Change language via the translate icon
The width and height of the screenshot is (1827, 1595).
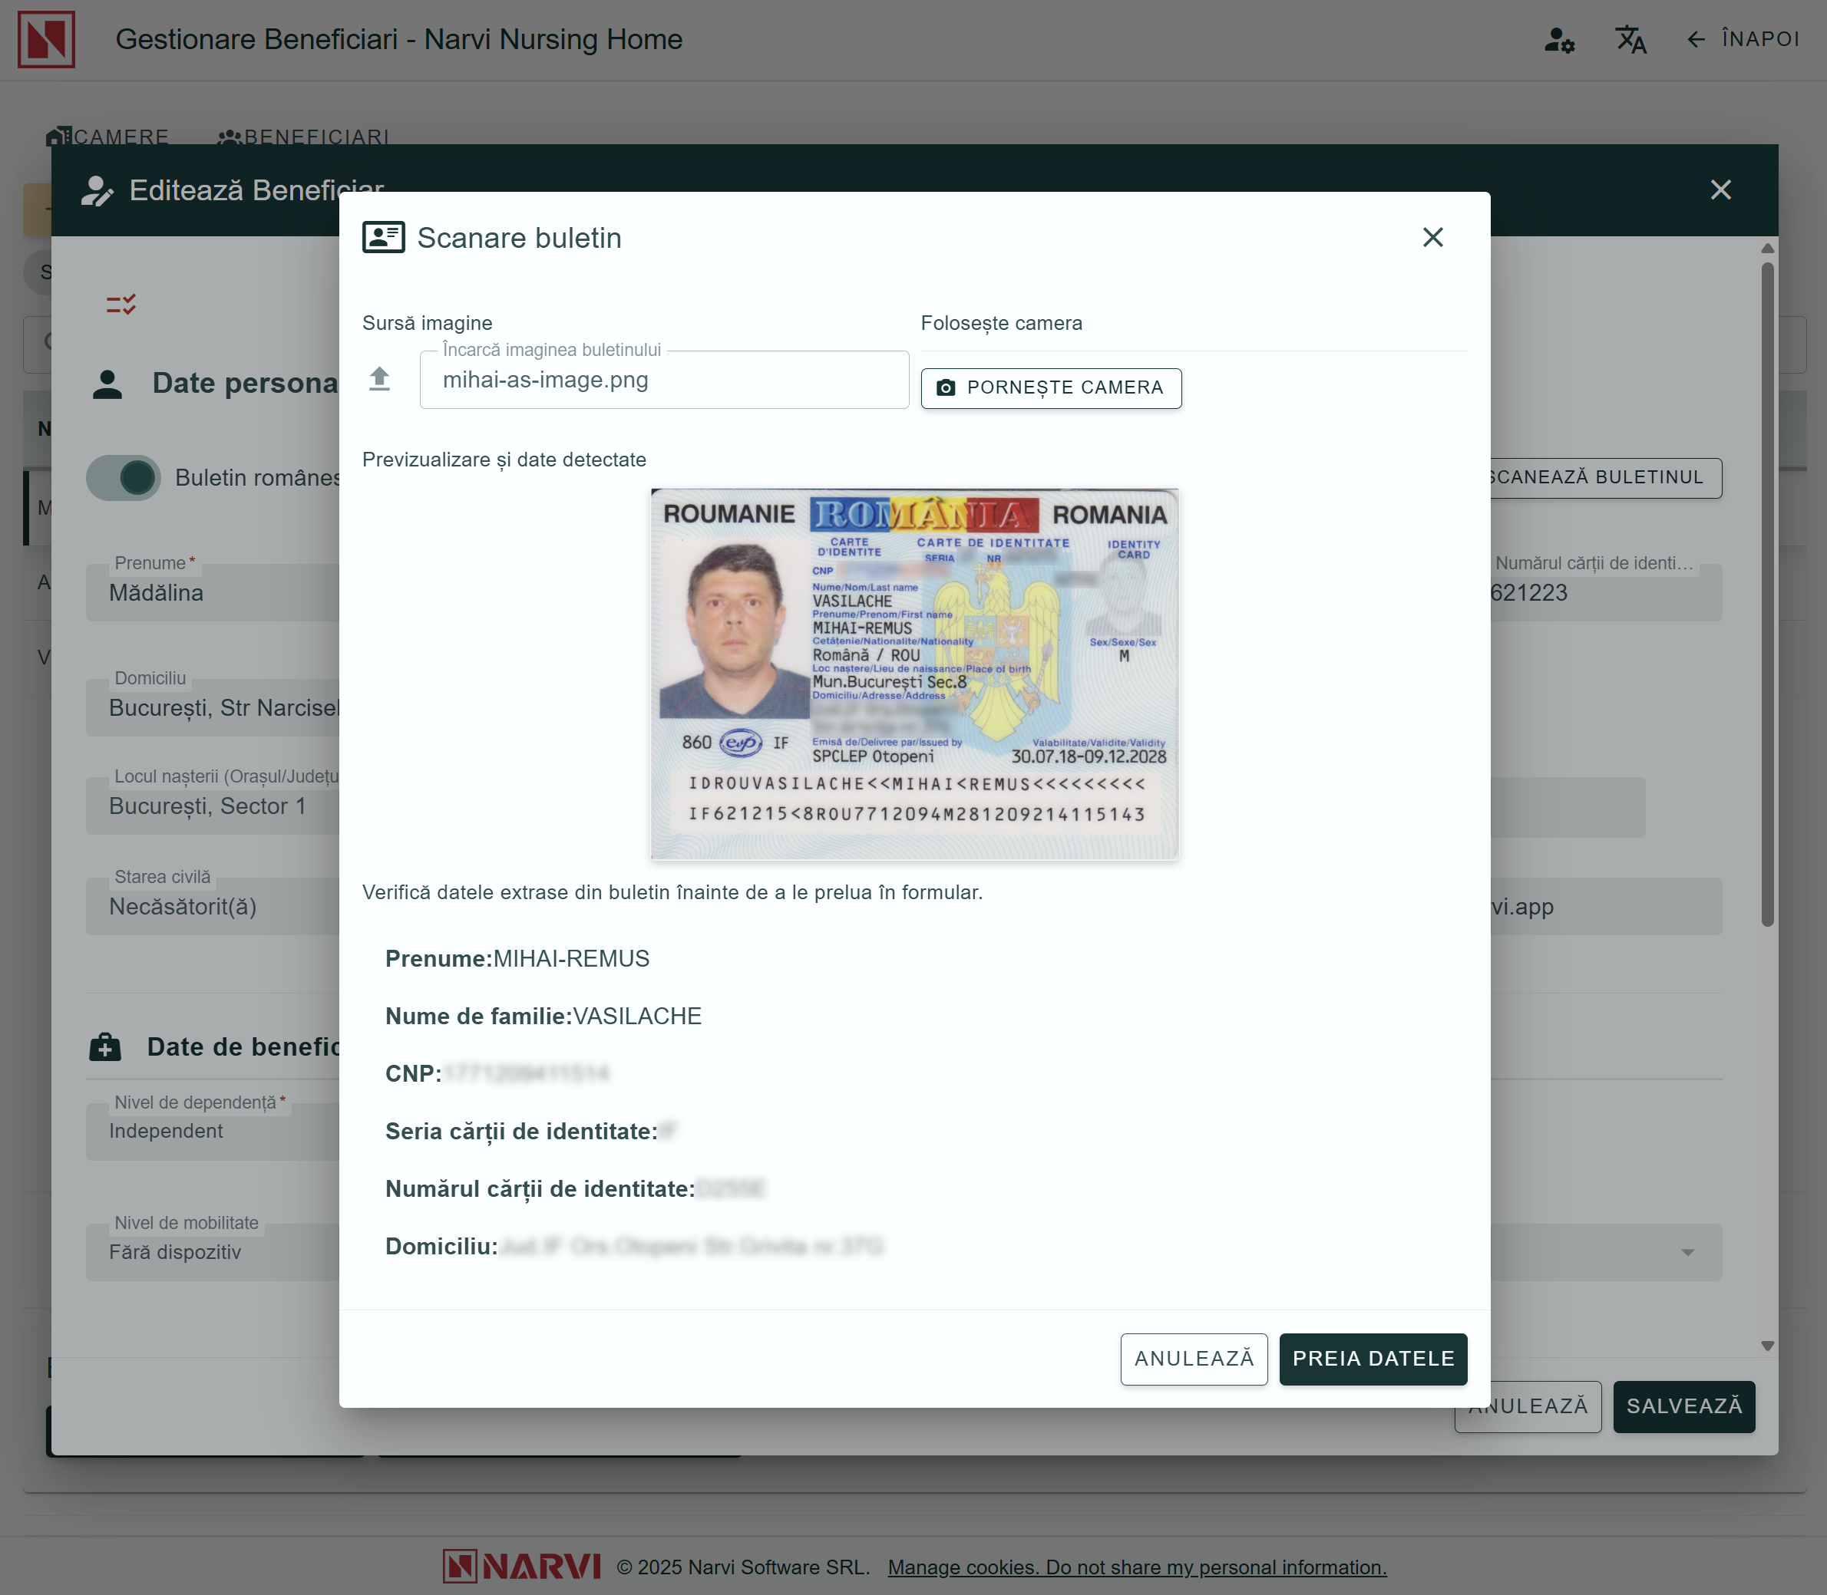1631,40
